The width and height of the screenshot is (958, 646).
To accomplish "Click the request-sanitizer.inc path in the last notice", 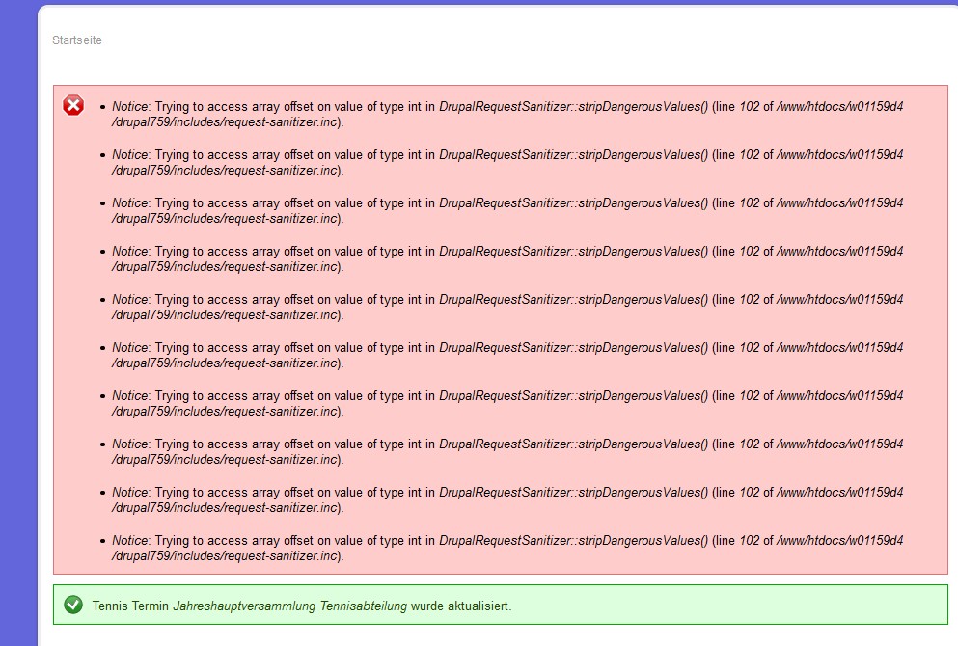I will pyautogui.click(x=227, y=556).
